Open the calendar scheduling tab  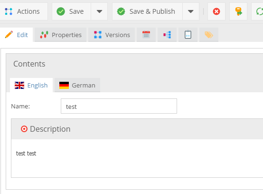tap(146, 35)
